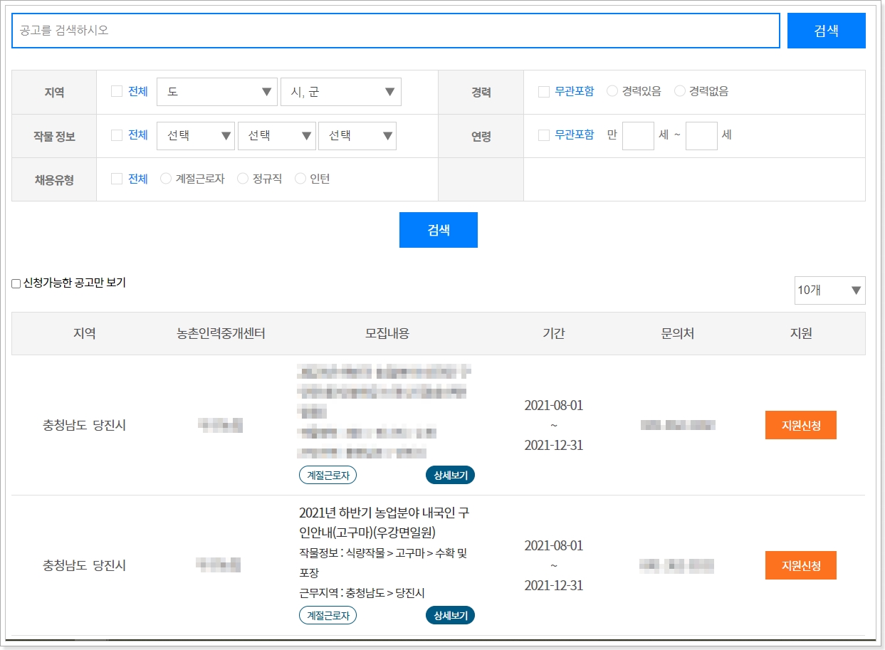Click 지원신청 for the 고구마 listing

(x=801, y=565)
